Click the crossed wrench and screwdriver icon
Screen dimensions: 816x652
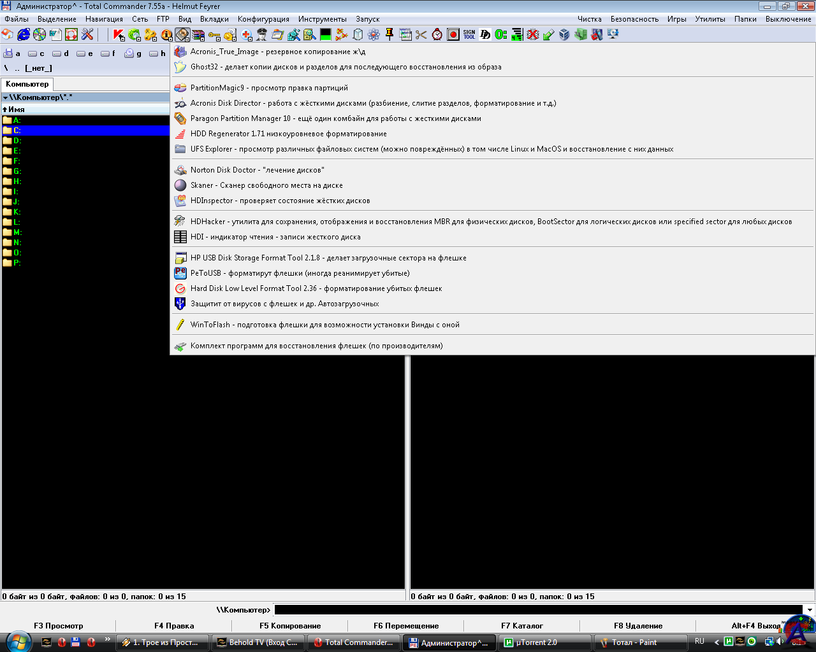coord(87,34)
